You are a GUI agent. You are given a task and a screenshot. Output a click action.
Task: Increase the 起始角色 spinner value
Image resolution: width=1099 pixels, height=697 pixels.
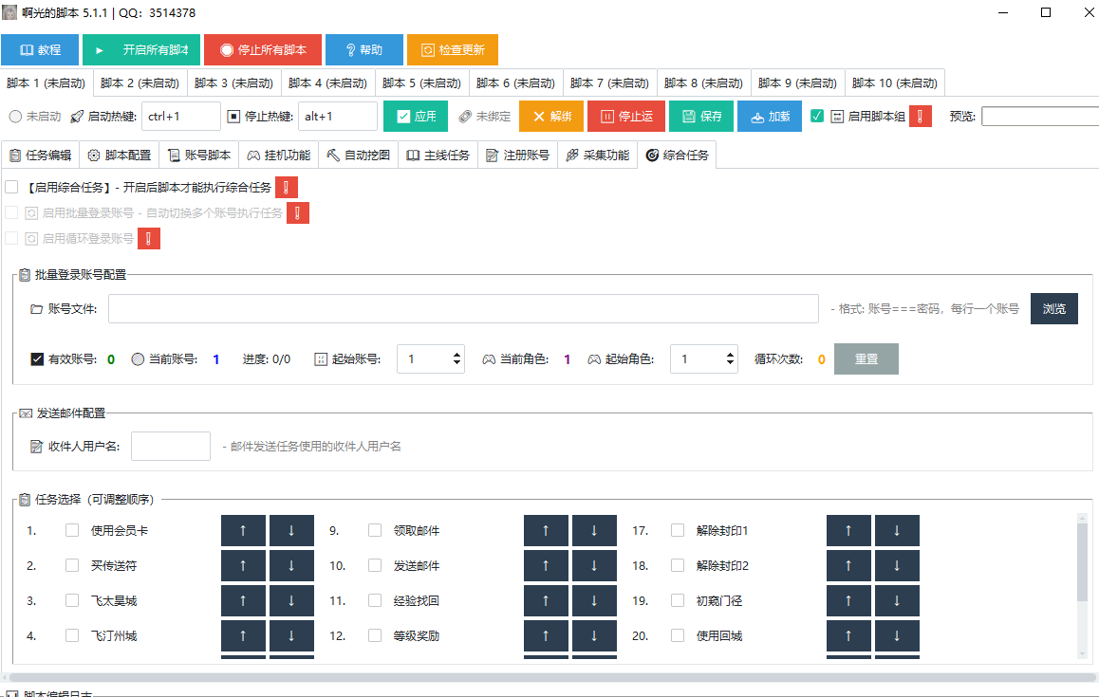[x=731, y=355]
